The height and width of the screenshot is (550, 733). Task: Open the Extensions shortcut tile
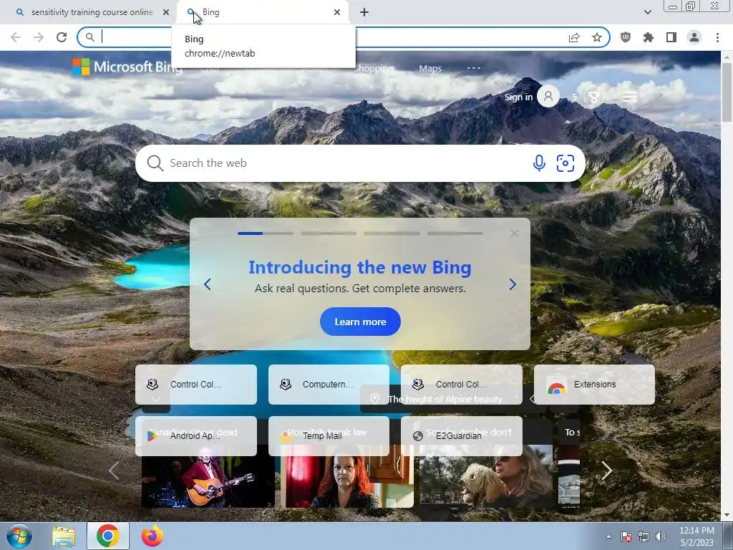594,385
